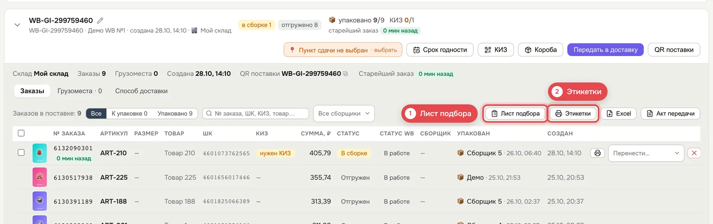Click package icon beside 'упаковано 9/9'
The height and width of the screenshot is (224, 713).
(x=332, y=20)
